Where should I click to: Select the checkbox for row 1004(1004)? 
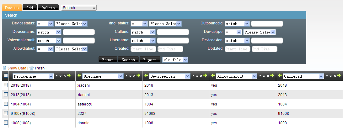click(x=6, y=104)
